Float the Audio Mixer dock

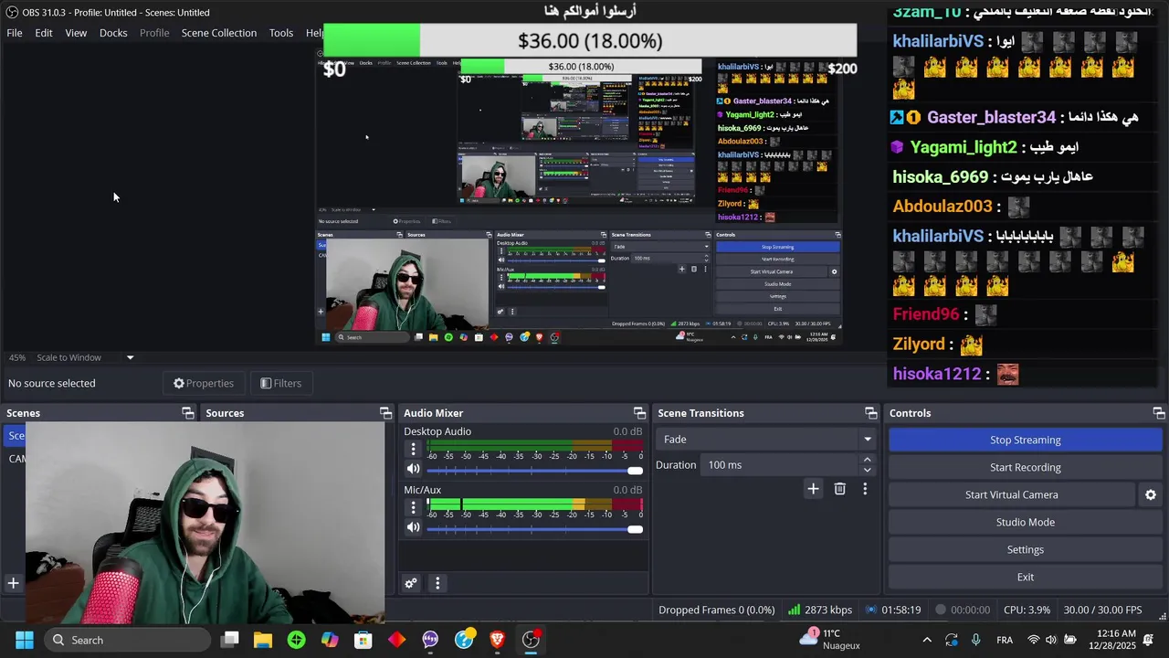click(x=639, y=413)
